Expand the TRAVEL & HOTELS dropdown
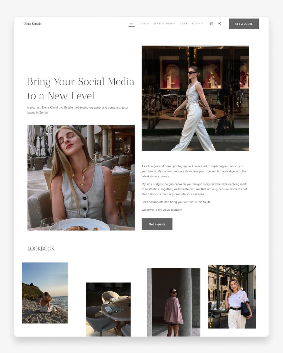The width and height of the screenshot is (283, 353). pyautogui.click(x=164, y=24)
